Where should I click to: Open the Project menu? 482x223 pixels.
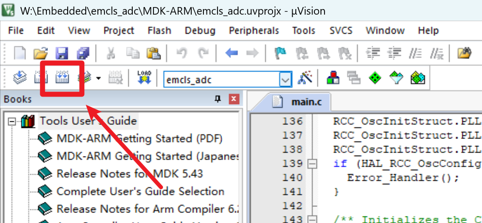click(119, 30)
